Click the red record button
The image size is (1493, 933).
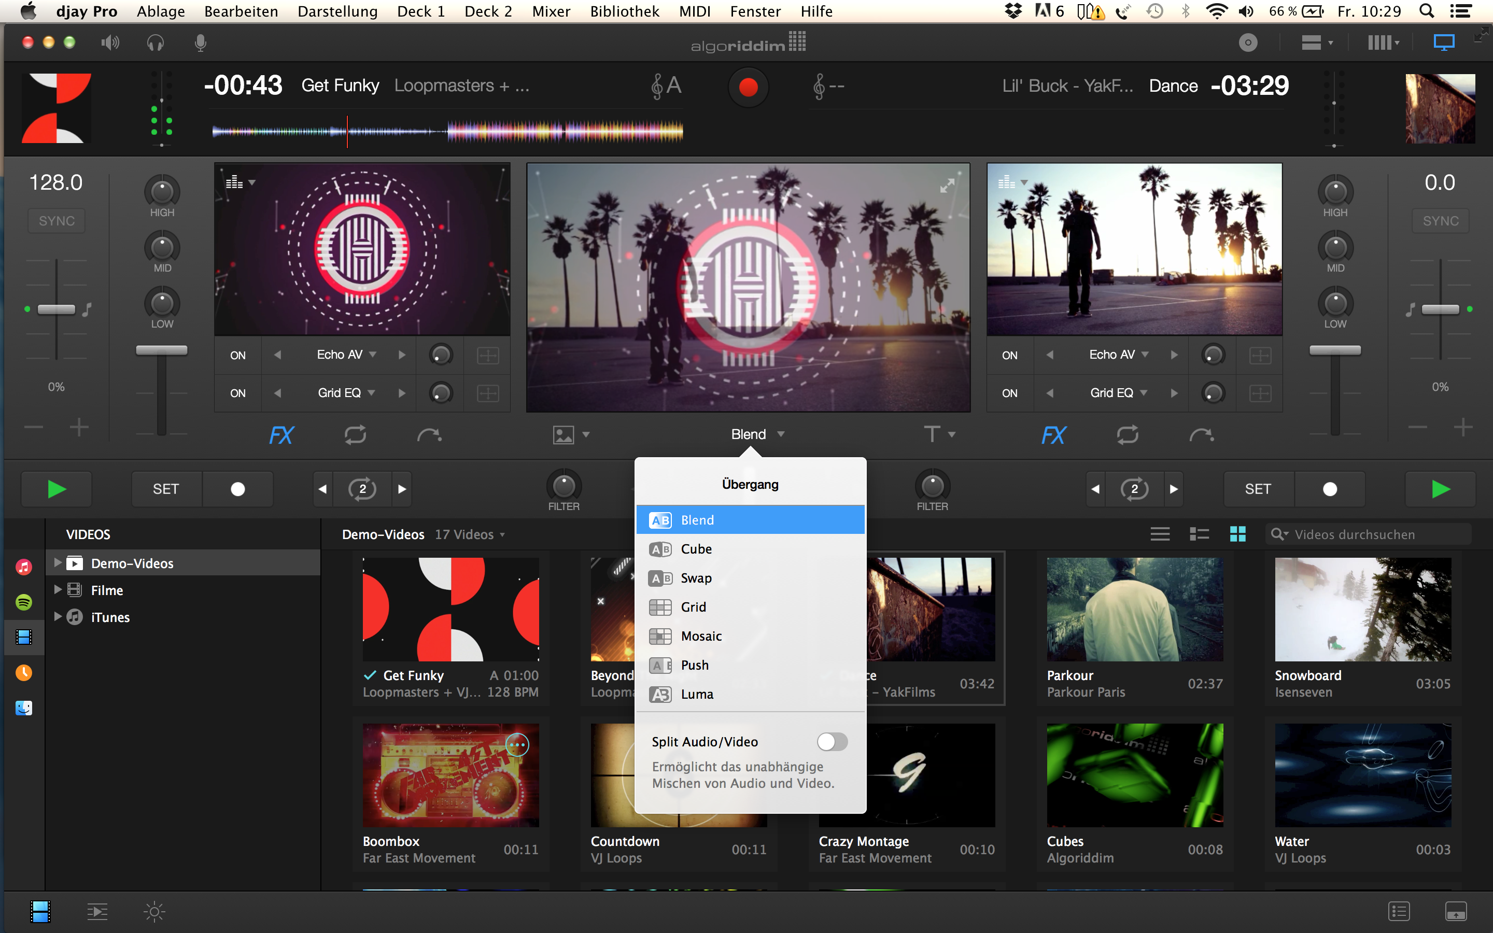pos(748,87)
